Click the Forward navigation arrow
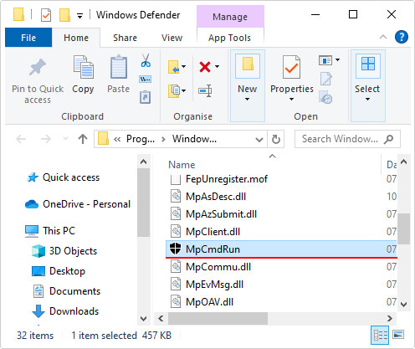415x349 pixels. pos(46,139)
